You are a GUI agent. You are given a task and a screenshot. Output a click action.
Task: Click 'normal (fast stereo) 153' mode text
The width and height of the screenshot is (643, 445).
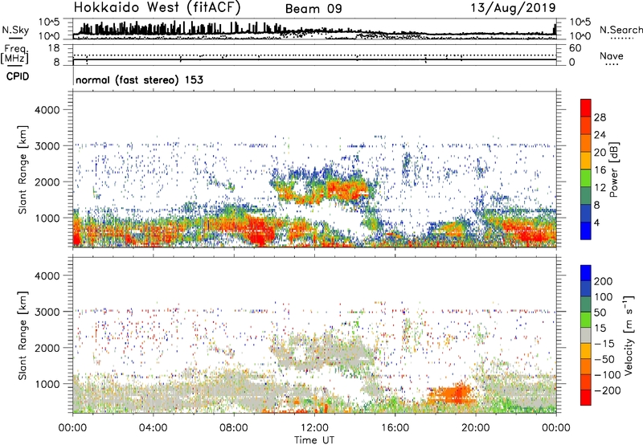pos(139,80)
